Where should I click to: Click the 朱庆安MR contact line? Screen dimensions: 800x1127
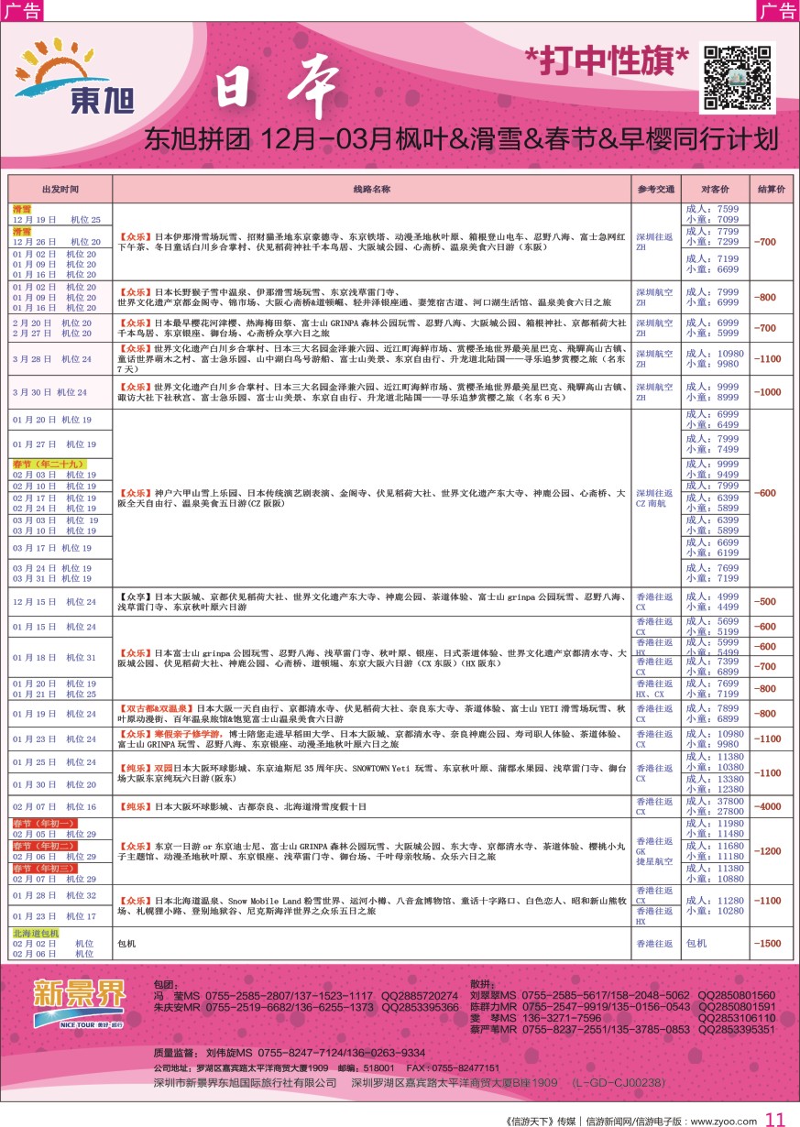click(x=305, y=1007)
